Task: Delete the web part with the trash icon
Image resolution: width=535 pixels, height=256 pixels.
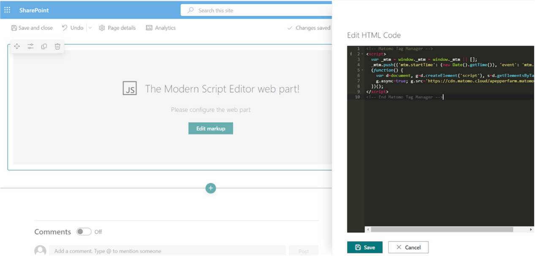Action: tap(57, 46)
